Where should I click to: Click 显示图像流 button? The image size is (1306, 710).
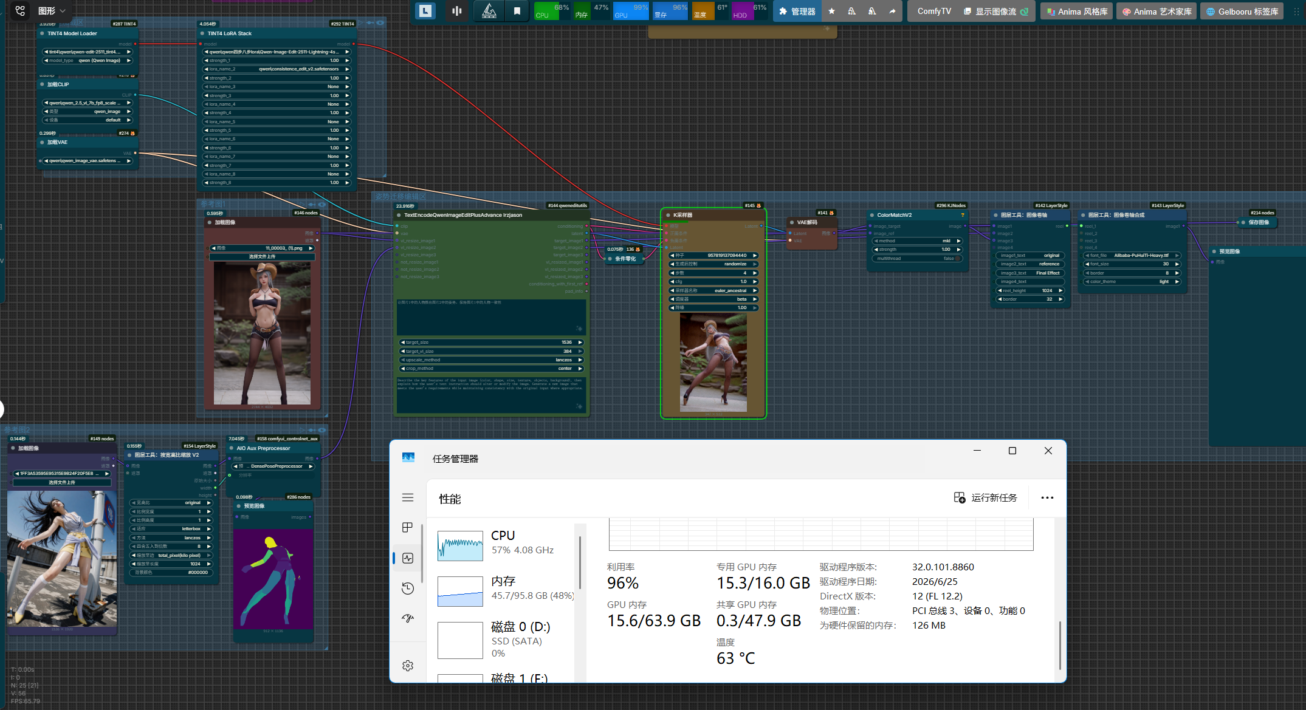click(995, 12)
